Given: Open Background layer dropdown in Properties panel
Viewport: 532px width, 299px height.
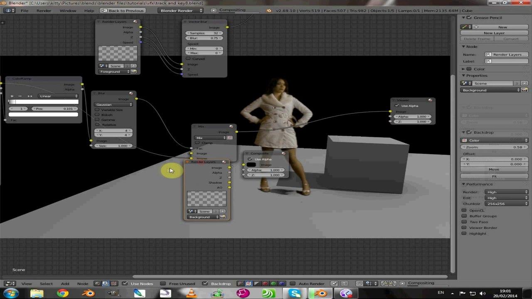Looking at the screenshot, I should [490, 90].
